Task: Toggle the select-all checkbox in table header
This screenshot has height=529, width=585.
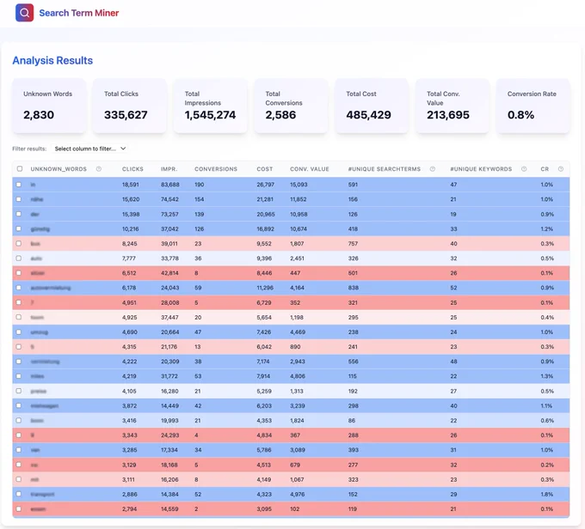Action: (20, 169)
